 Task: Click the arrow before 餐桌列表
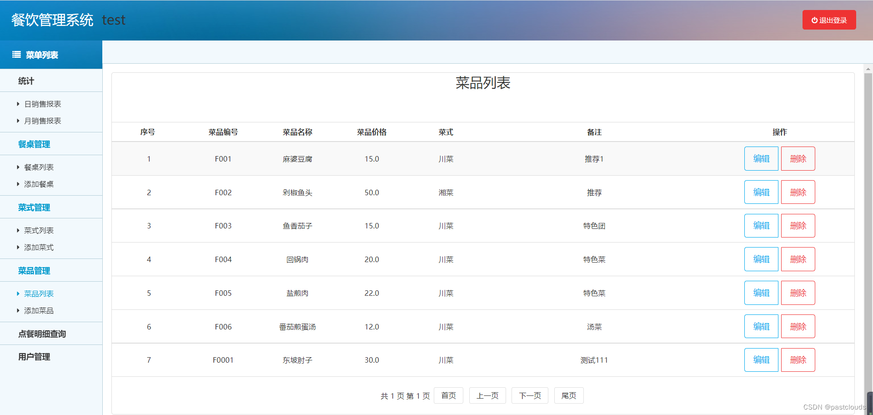tap(18, 167)
